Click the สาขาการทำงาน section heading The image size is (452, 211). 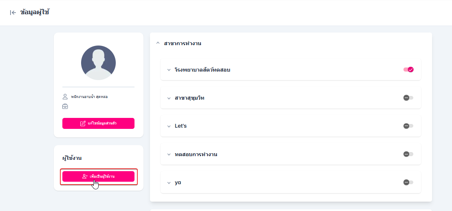(183, 43)
